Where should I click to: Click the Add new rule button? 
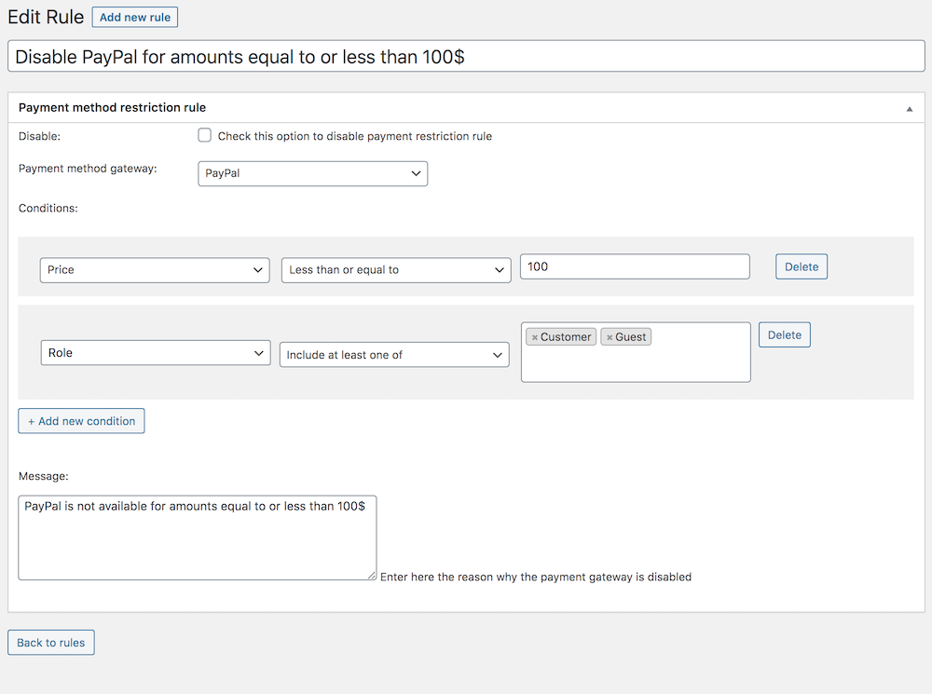134,17
